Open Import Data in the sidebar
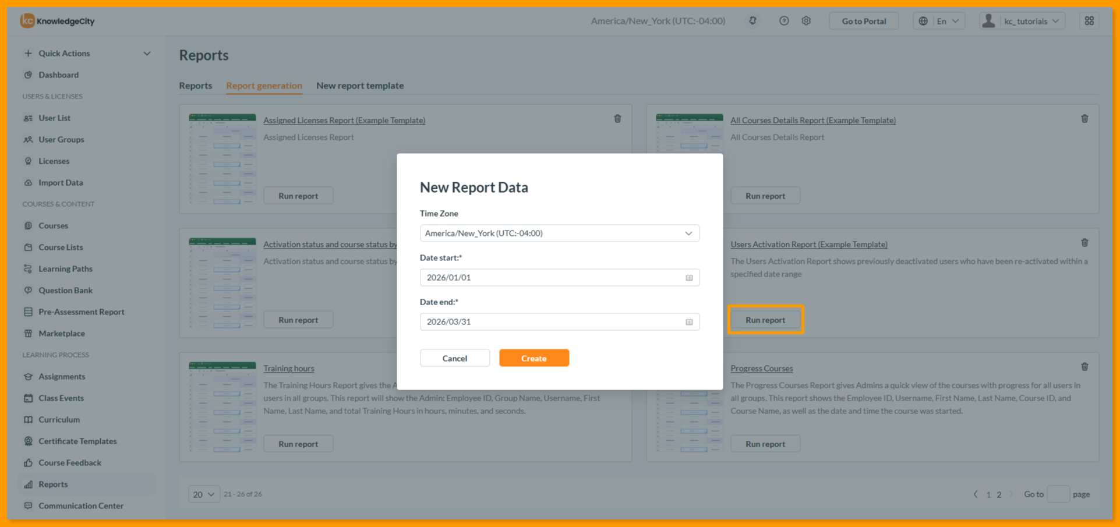The height and width of the screenshot is (527, 1120). [61, 182]
